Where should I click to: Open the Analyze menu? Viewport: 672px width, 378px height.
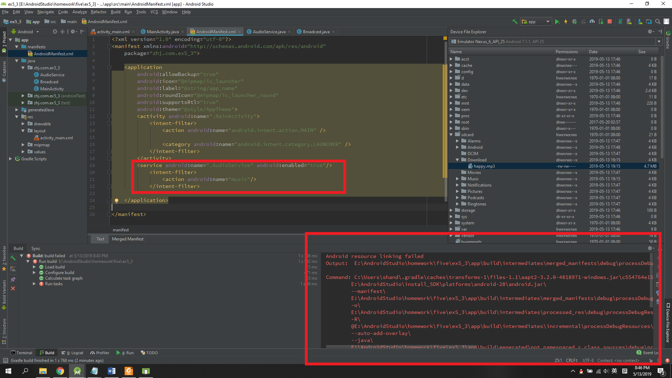79,12
